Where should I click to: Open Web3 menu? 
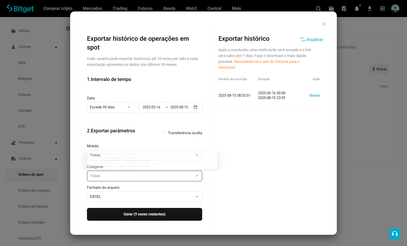point(191,9)
